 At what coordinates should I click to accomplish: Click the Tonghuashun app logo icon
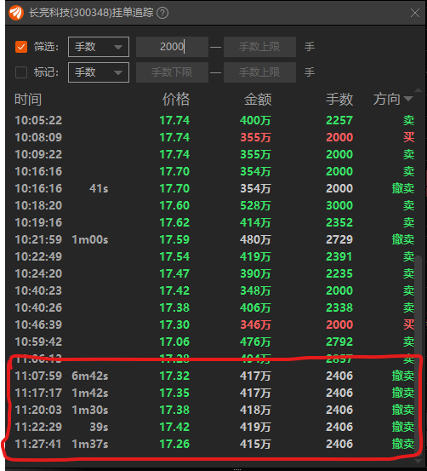16,13
